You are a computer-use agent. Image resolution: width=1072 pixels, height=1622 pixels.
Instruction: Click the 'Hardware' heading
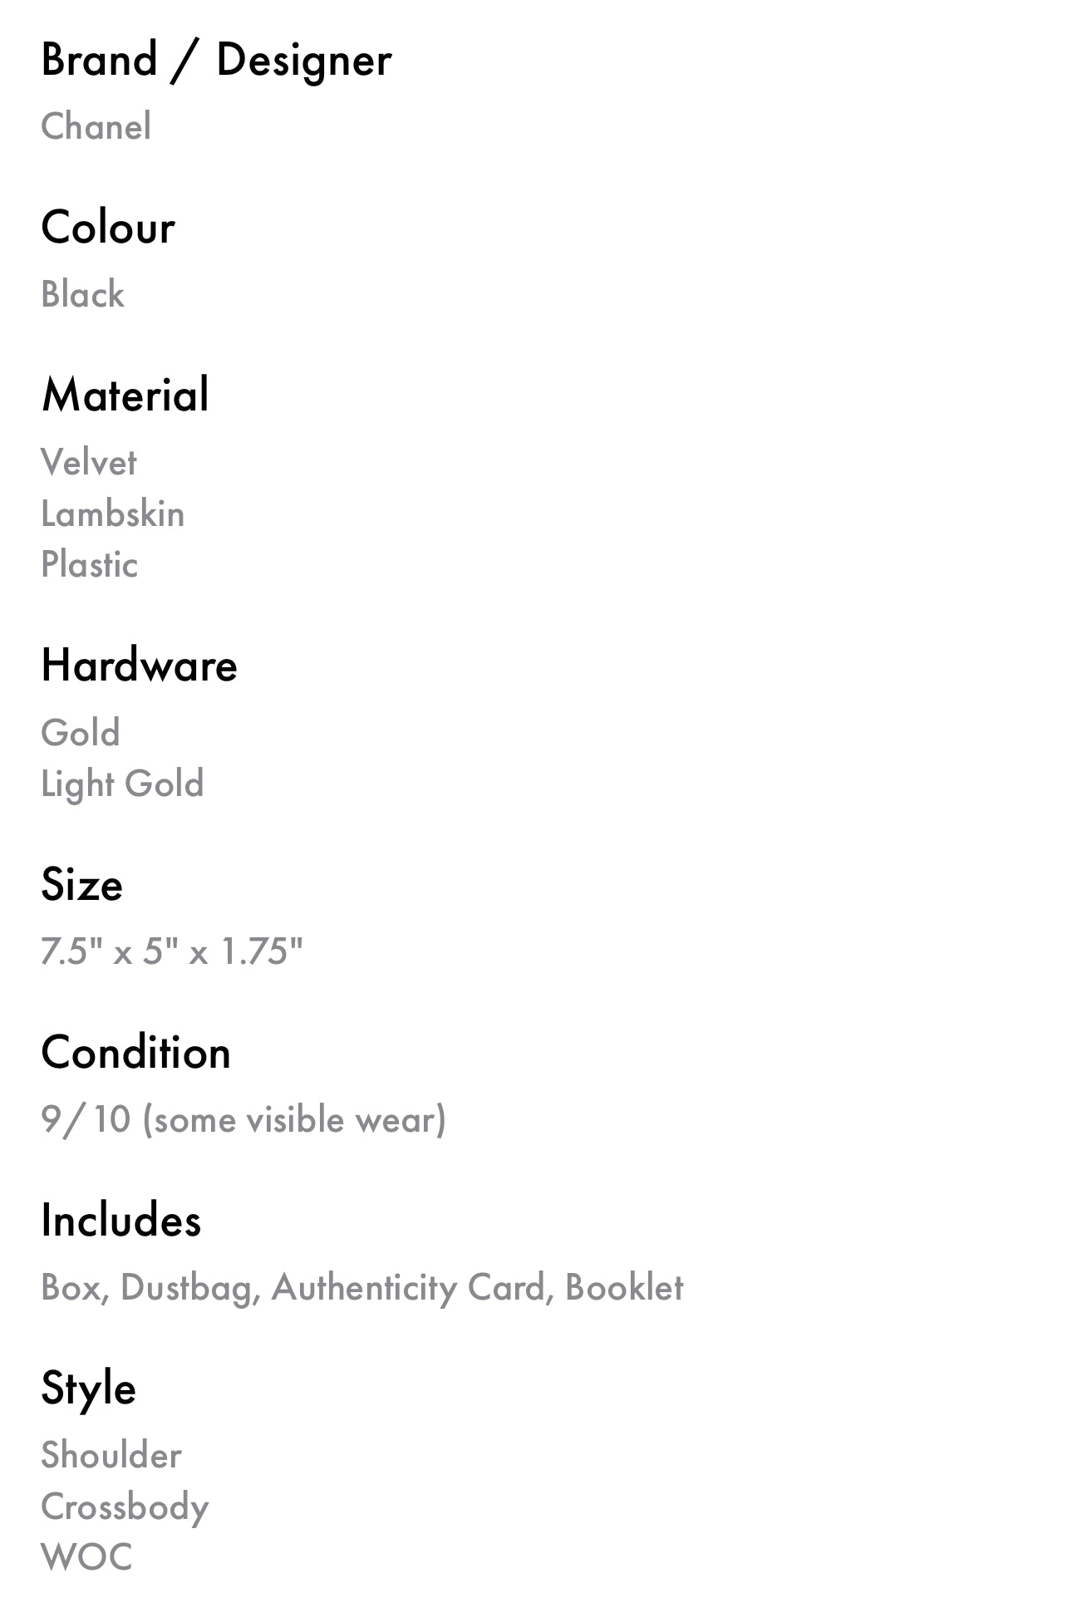pos(139,666)
